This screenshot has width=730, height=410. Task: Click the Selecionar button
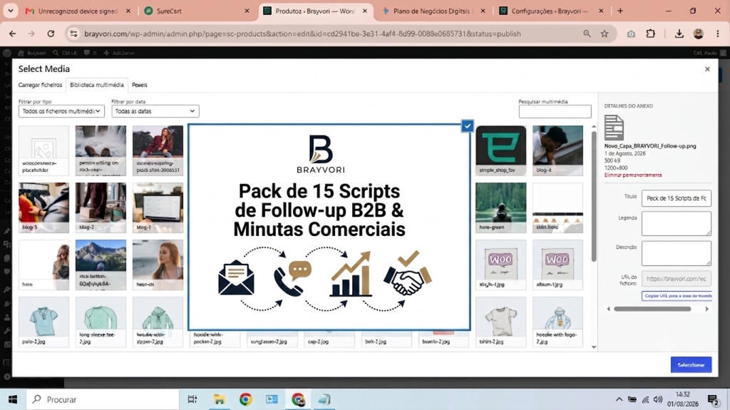[x=691, y=365]
